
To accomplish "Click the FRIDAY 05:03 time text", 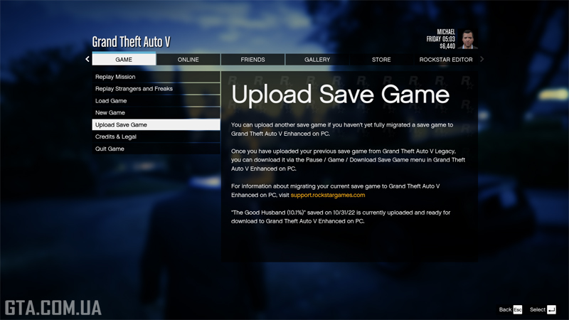I will [440, 39].
